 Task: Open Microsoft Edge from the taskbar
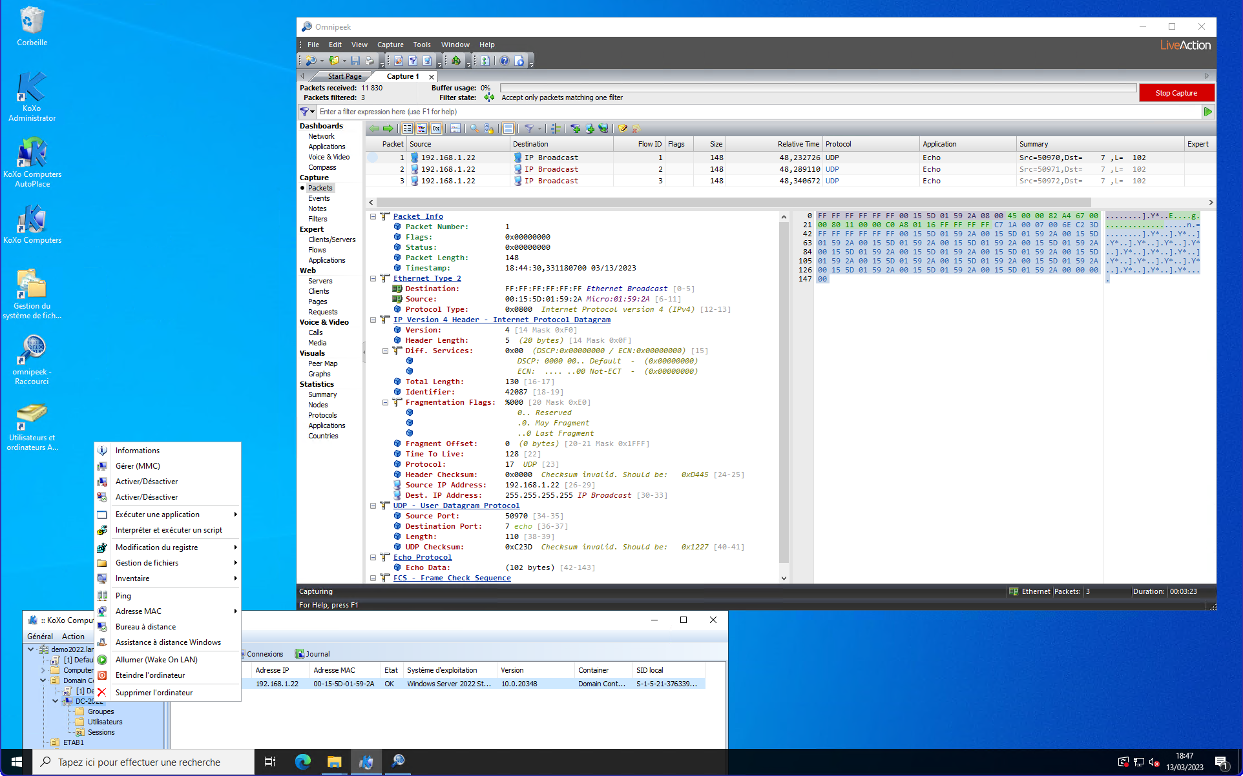(302, 762)
